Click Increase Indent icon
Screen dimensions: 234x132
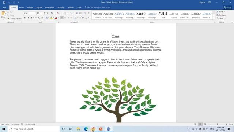[x=80, y=13]
